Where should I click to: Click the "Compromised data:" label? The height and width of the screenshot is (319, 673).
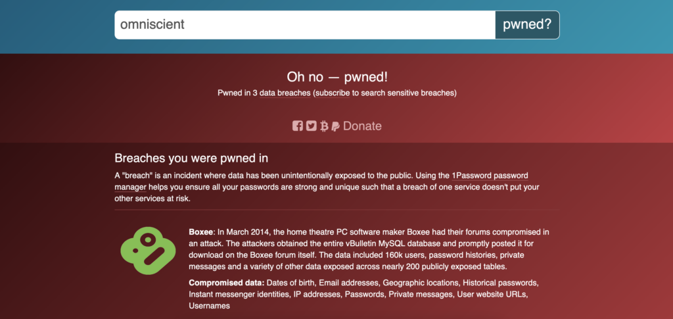pyautogui.click(x=226, y=283)
